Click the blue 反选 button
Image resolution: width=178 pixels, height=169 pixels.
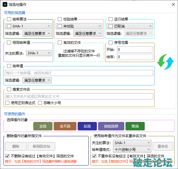tap(87, 126)
